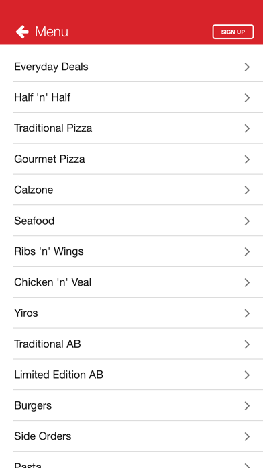The height and width of the screenshot is (468, 263).
Task: Tap the arrow next to Seafood
Action: coord(247,221)
